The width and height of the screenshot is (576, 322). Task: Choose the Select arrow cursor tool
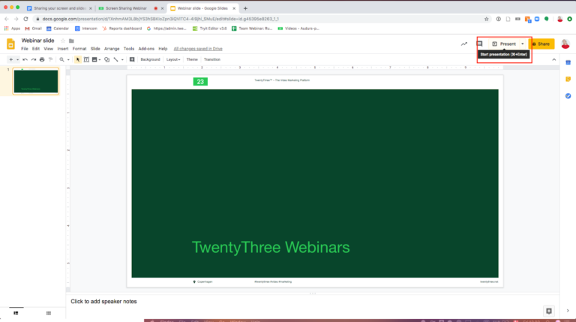(x=78, y=59)
